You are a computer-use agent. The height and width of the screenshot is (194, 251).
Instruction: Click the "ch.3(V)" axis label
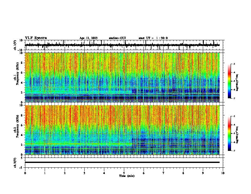click(15, 163)
